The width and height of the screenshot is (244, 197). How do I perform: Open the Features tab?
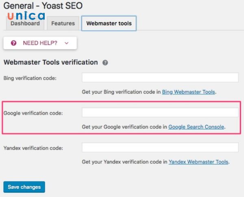[63, 24]
